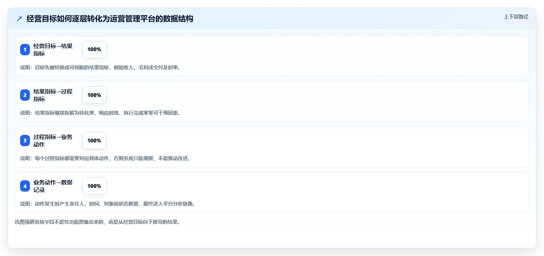The width and height of the screenshot is (544, 256).
Task: Select the 经营目标→结果指标 step label
Action: (53, 50)
